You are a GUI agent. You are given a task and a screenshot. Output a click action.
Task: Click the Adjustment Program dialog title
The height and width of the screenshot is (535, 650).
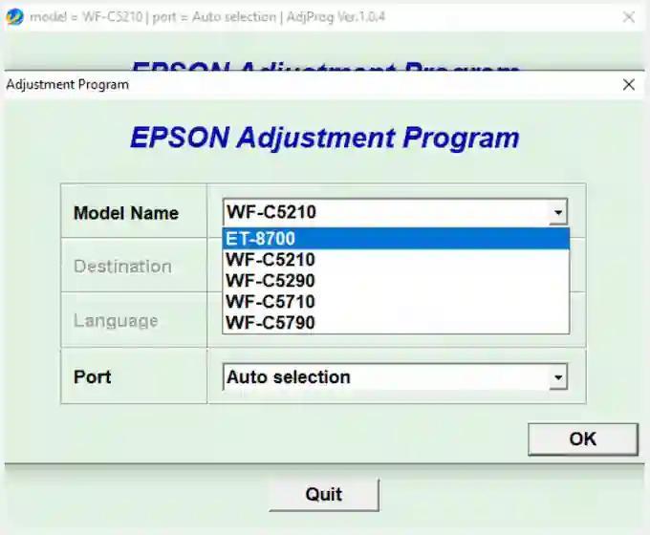pos(68,84)
